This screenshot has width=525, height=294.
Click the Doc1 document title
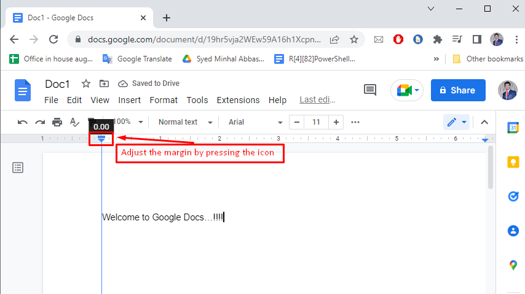point(57,84)
